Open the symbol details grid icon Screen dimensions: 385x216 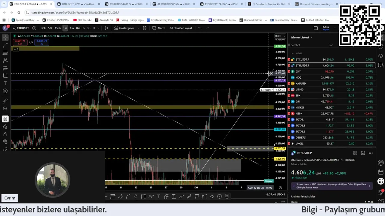pos(355,153)
